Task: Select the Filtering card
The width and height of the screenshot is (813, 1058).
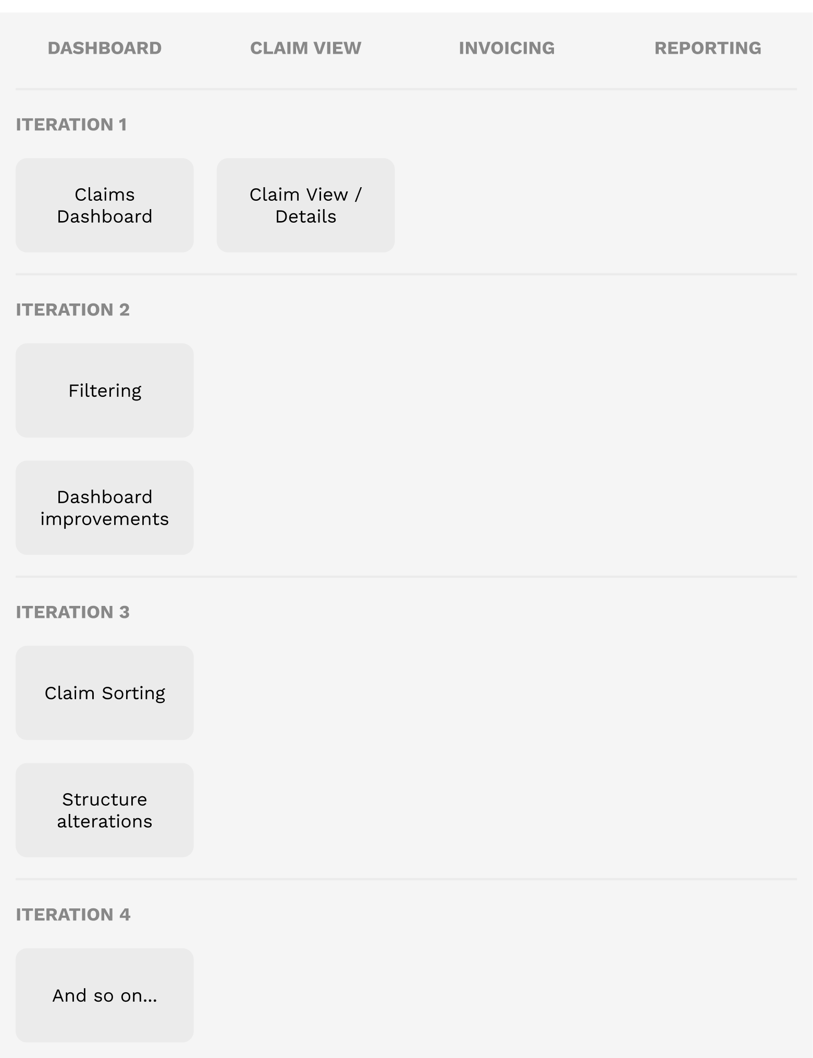Action: click(x=105, y=391)
